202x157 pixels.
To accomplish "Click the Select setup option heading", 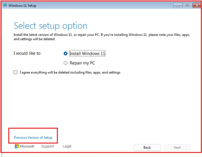I will 51,26.
